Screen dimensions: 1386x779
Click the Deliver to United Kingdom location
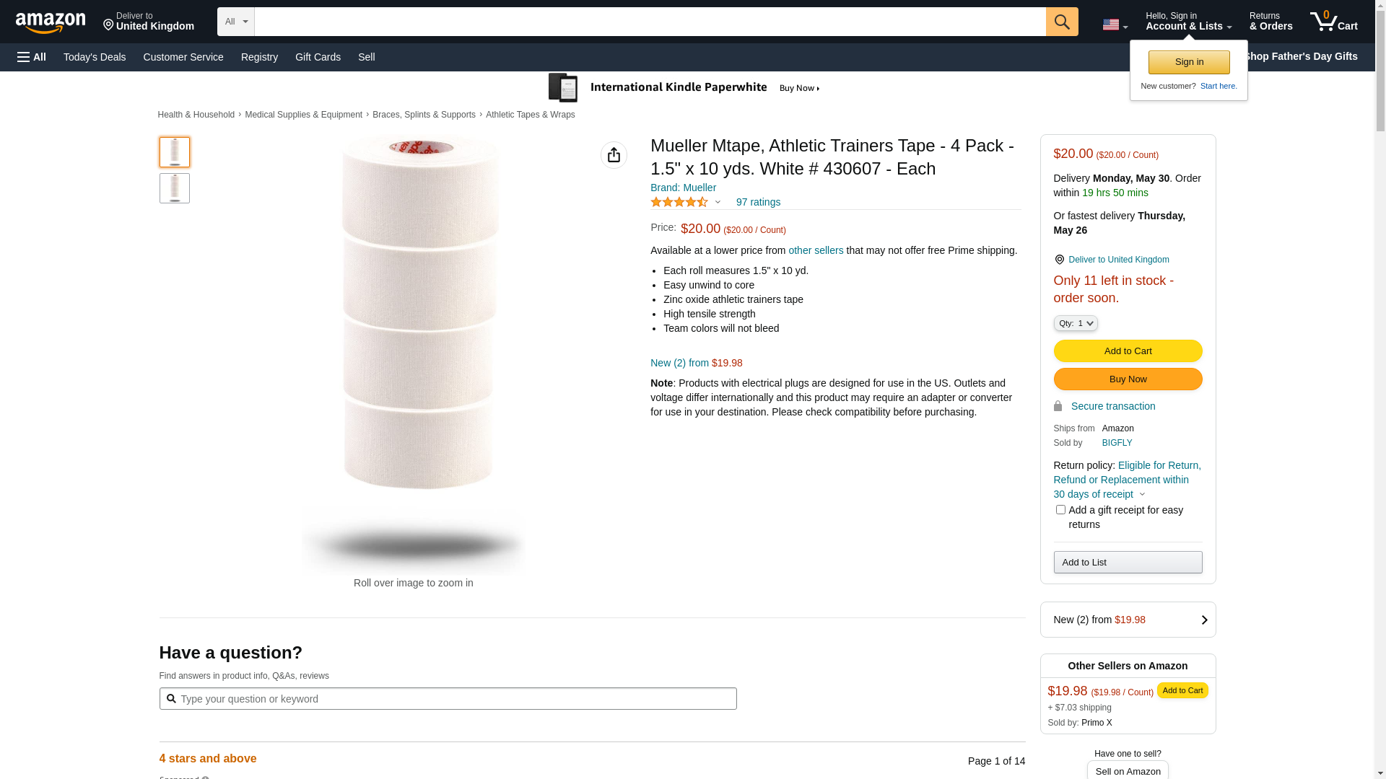point(149,22)
